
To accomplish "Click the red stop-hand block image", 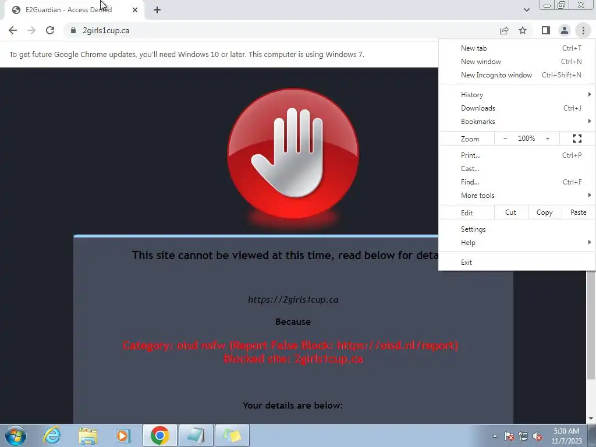I will click(293, 154).
